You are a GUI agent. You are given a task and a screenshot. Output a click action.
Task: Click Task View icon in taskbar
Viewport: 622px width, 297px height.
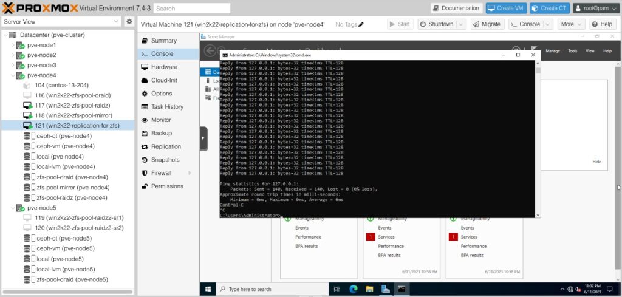337,289
